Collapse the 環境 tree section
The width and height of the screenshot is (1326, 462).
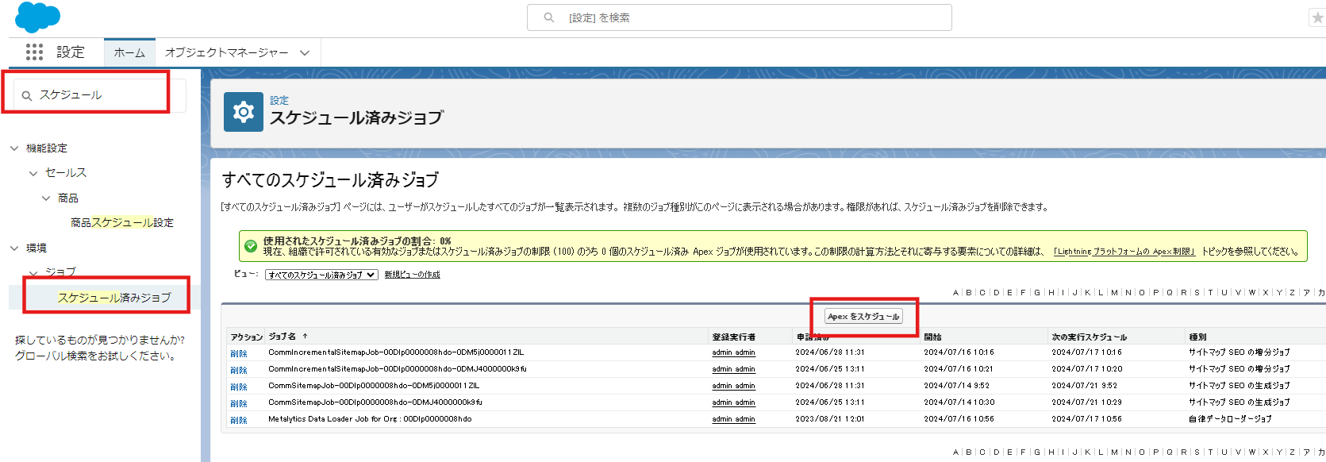pyautogui.click(x=14, y=248)
